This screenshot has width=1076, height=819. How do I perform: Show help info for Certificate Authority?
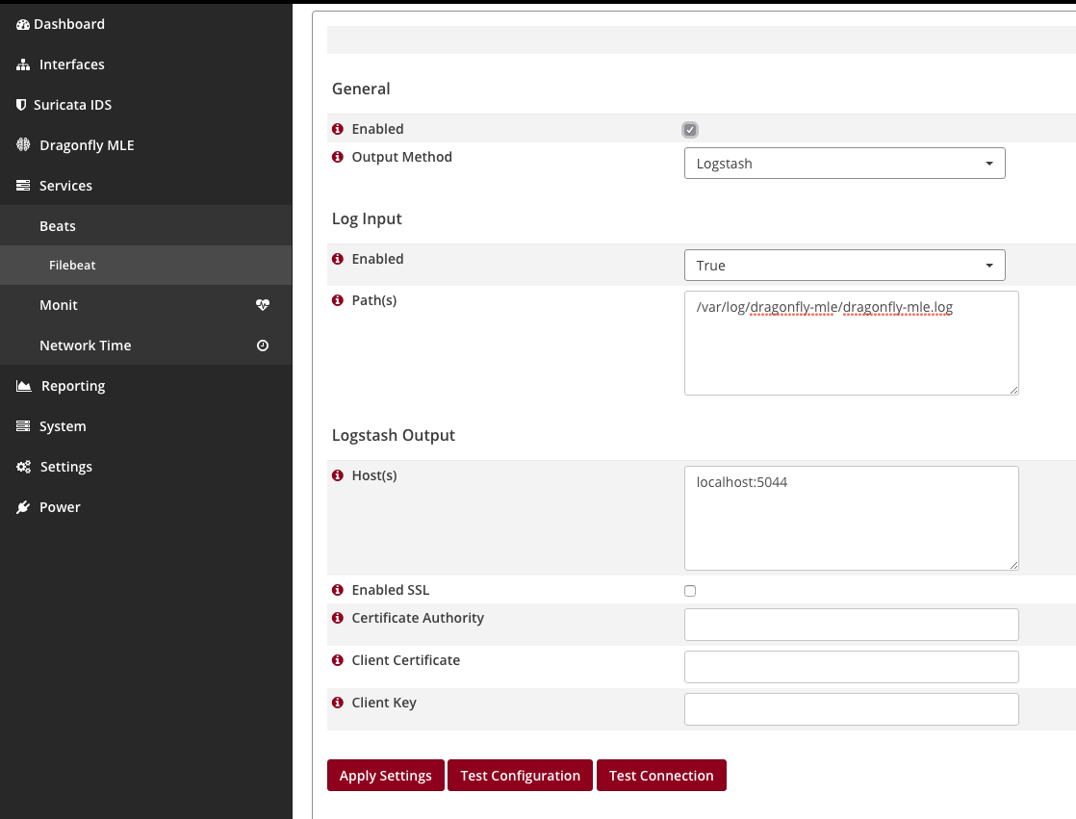[x=338, y=618]
